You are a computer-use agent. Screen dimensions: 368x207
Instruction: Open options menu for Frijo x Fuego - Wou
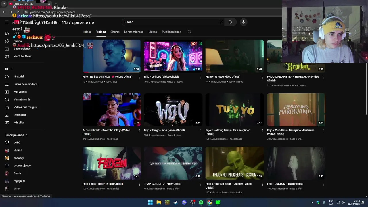(201, 131)
